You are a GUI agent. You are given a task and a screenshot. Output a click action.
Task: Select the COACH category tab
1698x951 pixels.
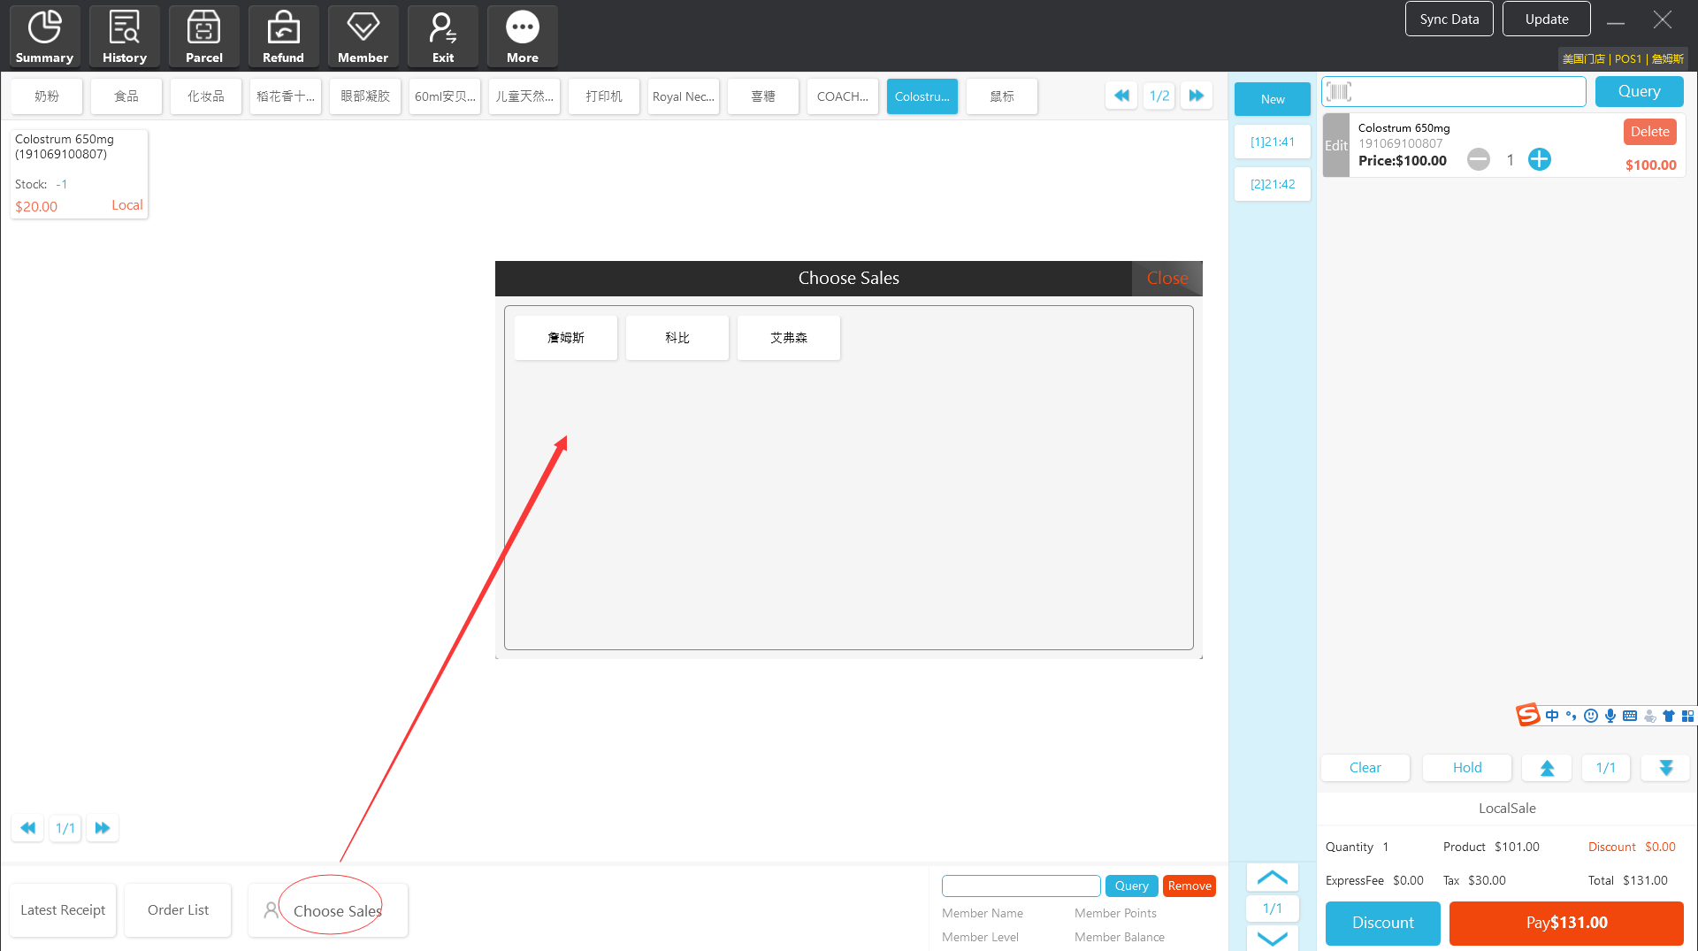[842, 96]
